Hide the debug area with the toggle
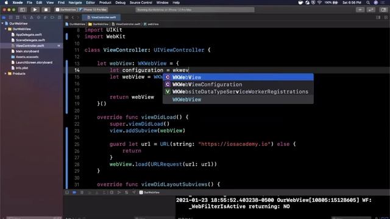 coord(67,192)
